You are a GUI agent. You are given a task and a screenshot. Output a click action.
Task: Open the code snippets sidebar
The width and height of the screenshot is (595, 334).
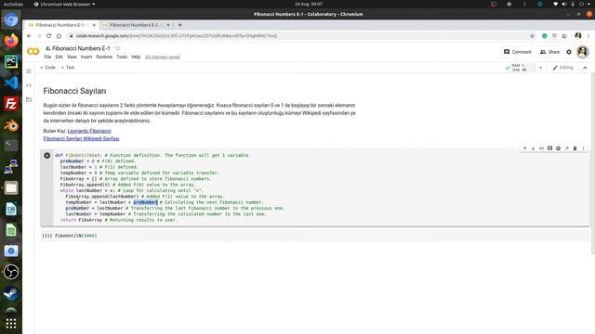click(x=29, y=85)
